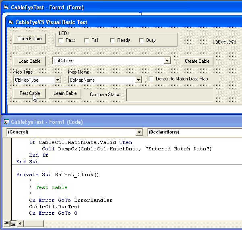This screenshot has width=242, height=230.
Task: Click the On Error GoTo 0 line
Action: [53, 213]
